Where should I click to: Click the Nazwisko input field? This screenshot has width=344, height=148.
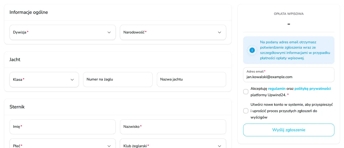173,127
